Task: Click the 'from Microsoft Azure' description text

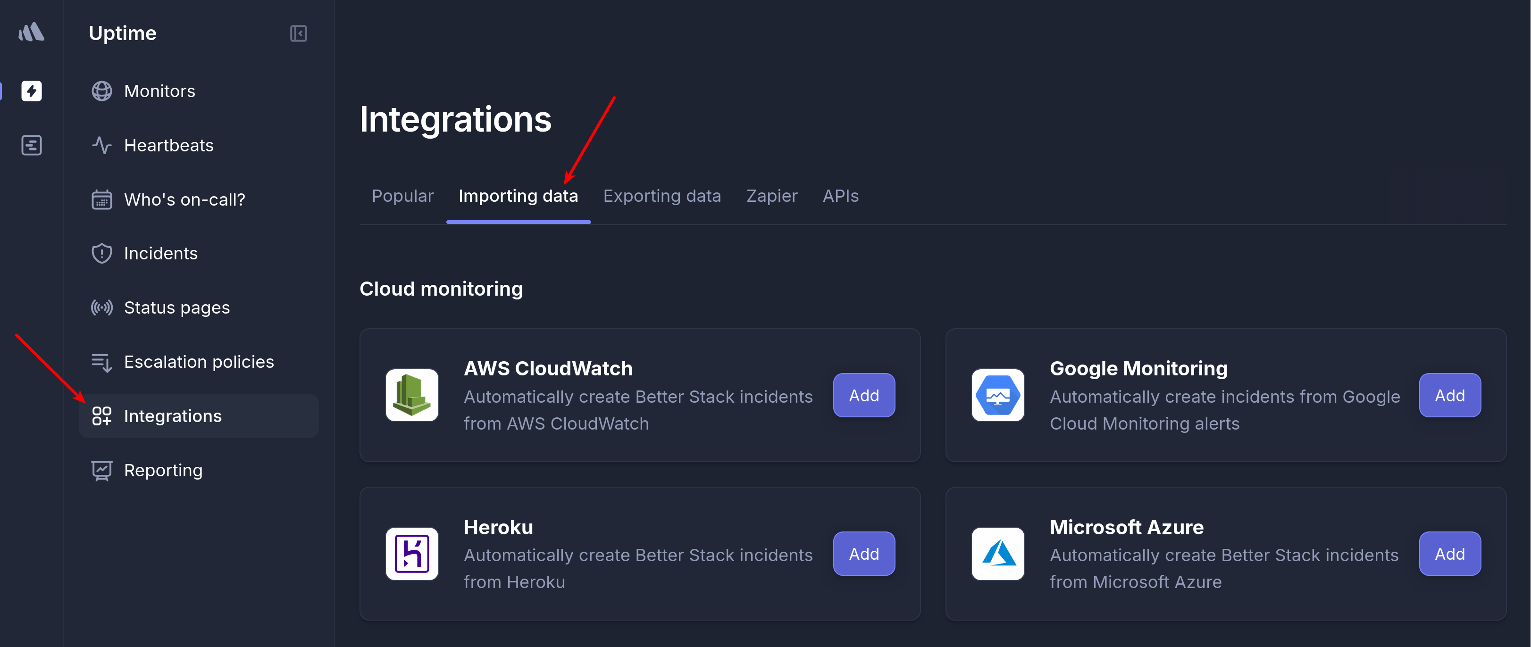Action: click(1135, 581)
